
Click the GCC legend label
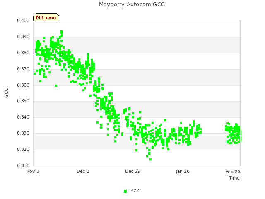click(x=136, y=191)
